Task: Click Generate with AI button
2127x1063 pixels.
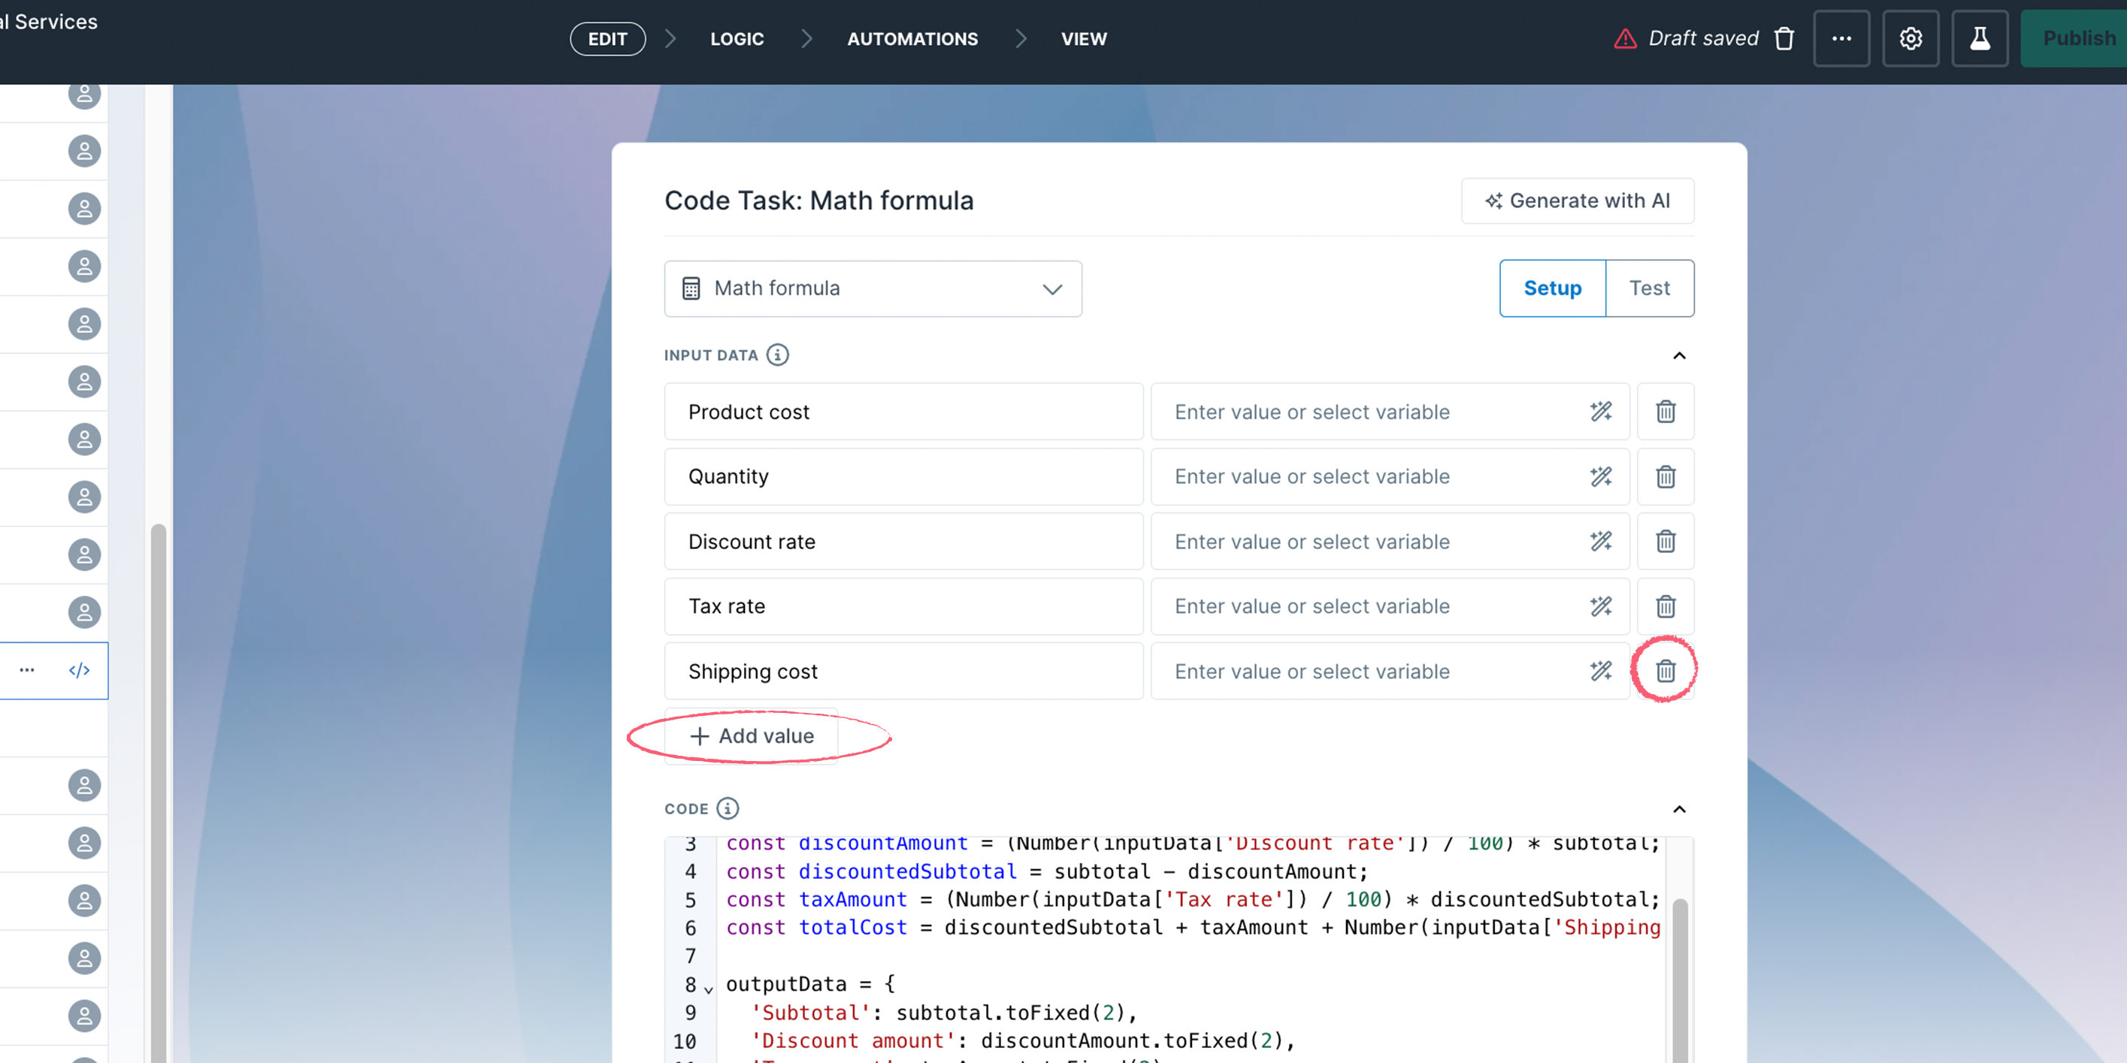Action: pos(1577,201)
